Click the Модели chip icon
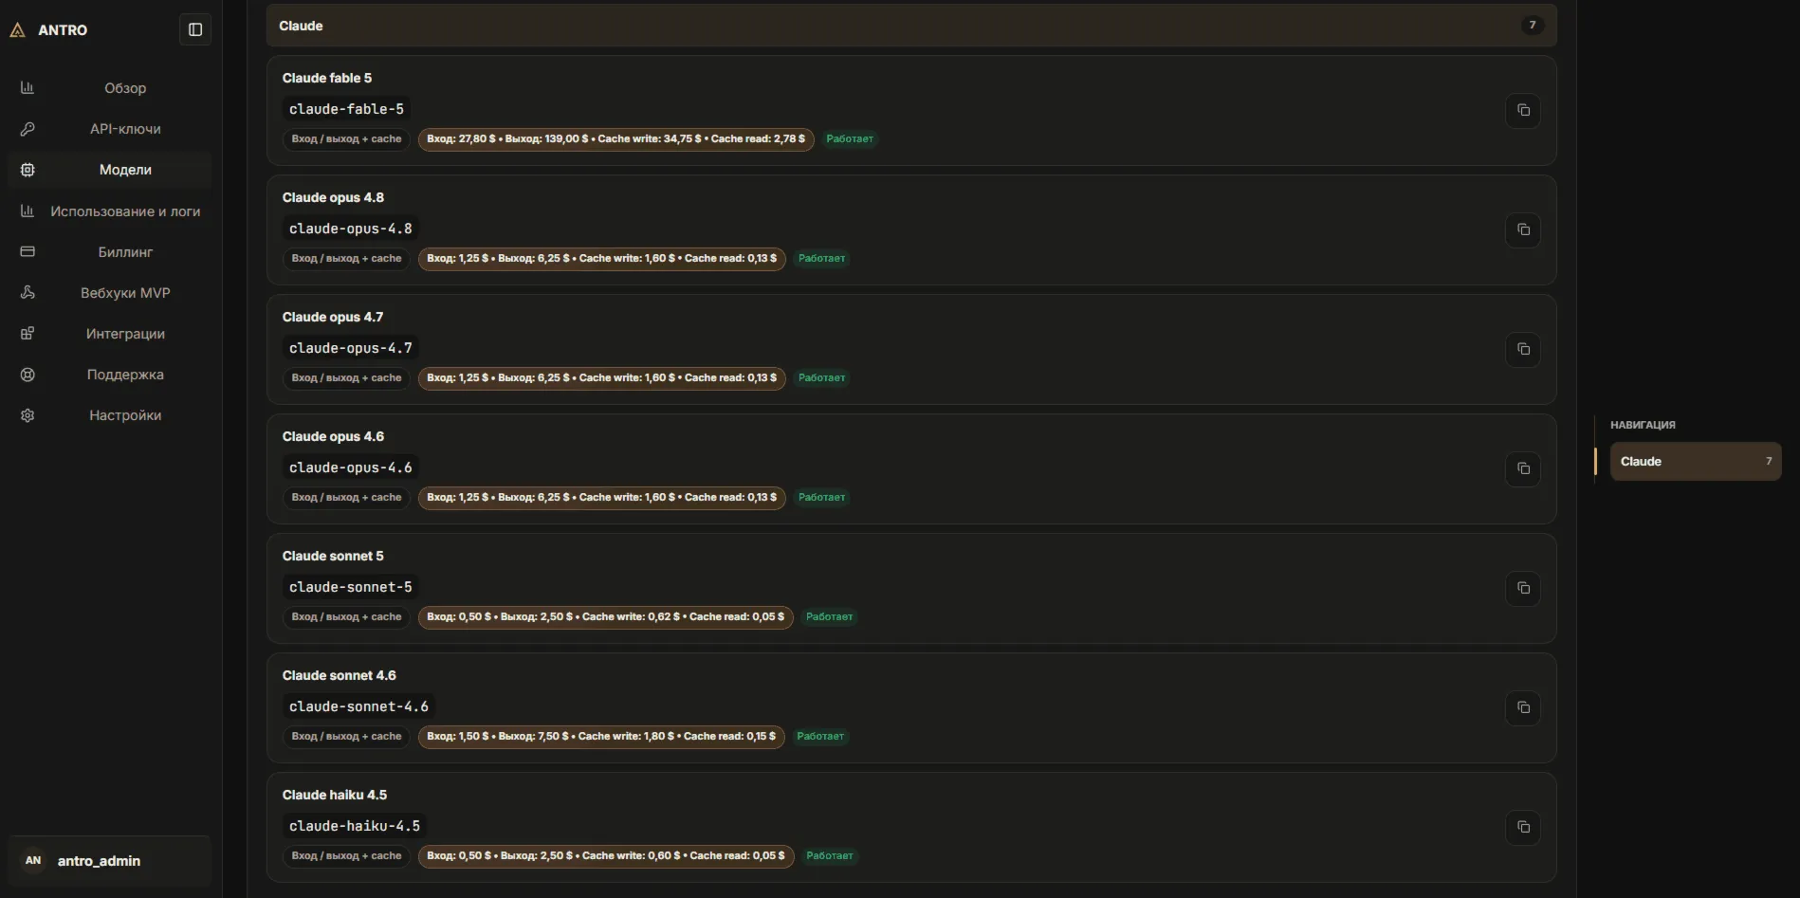The image size is (1800, 898). click(28, 170)
